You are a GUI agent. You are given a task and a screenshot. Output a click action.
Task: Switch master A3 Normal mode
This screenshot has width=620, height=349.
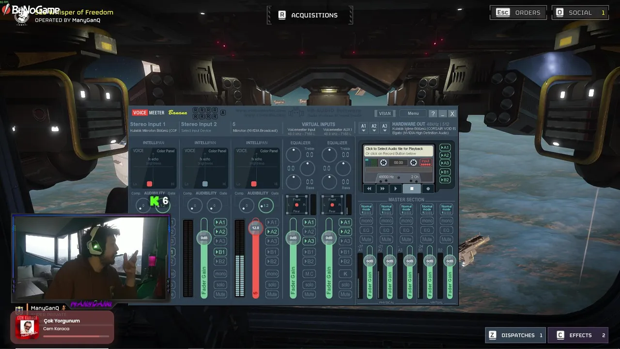(x=406, y=208)
